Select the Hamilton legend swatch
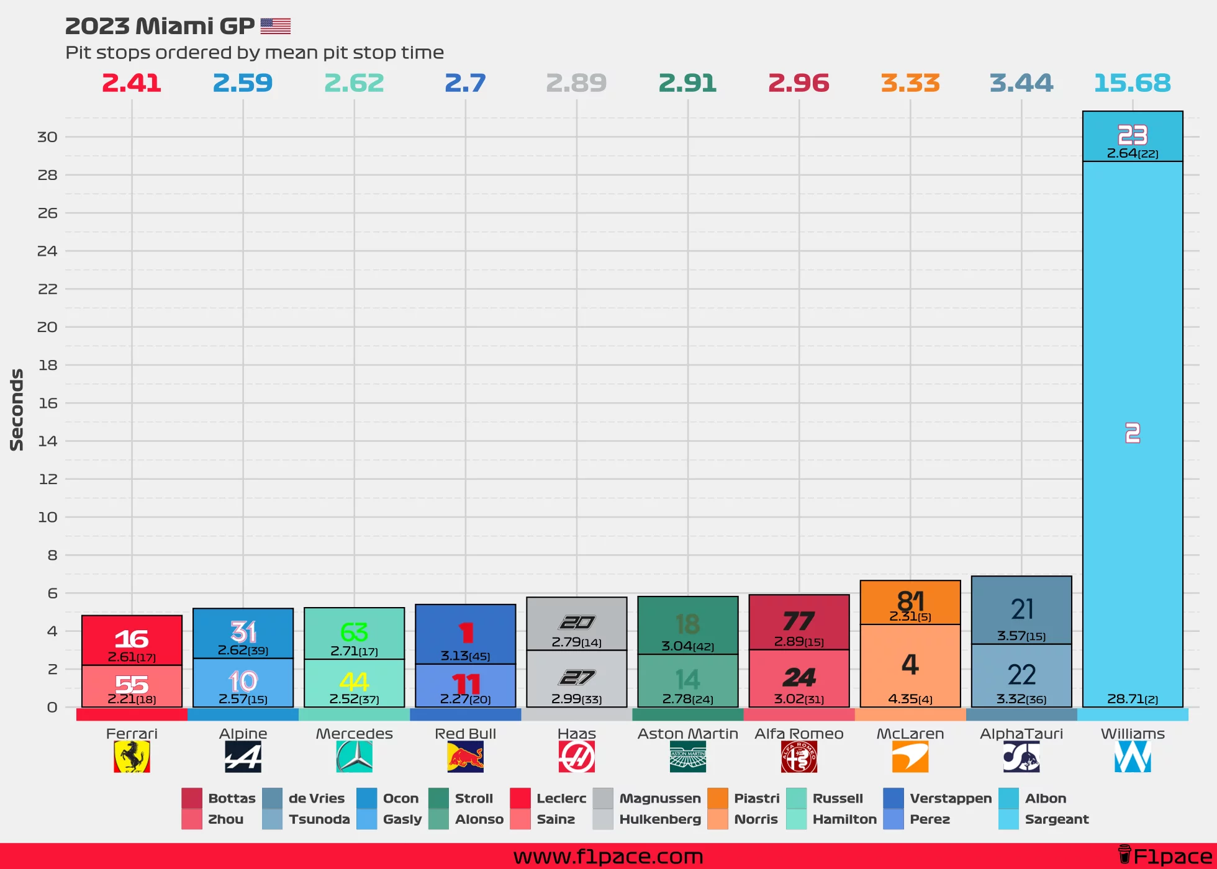This screenshot has width=1217, height=869. (796, 819)
